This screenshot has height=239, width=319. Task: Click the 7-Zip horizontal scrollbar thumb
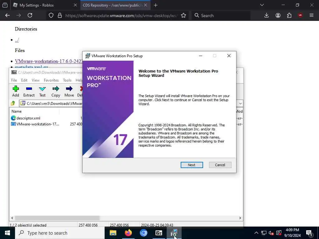coord(57,218)
